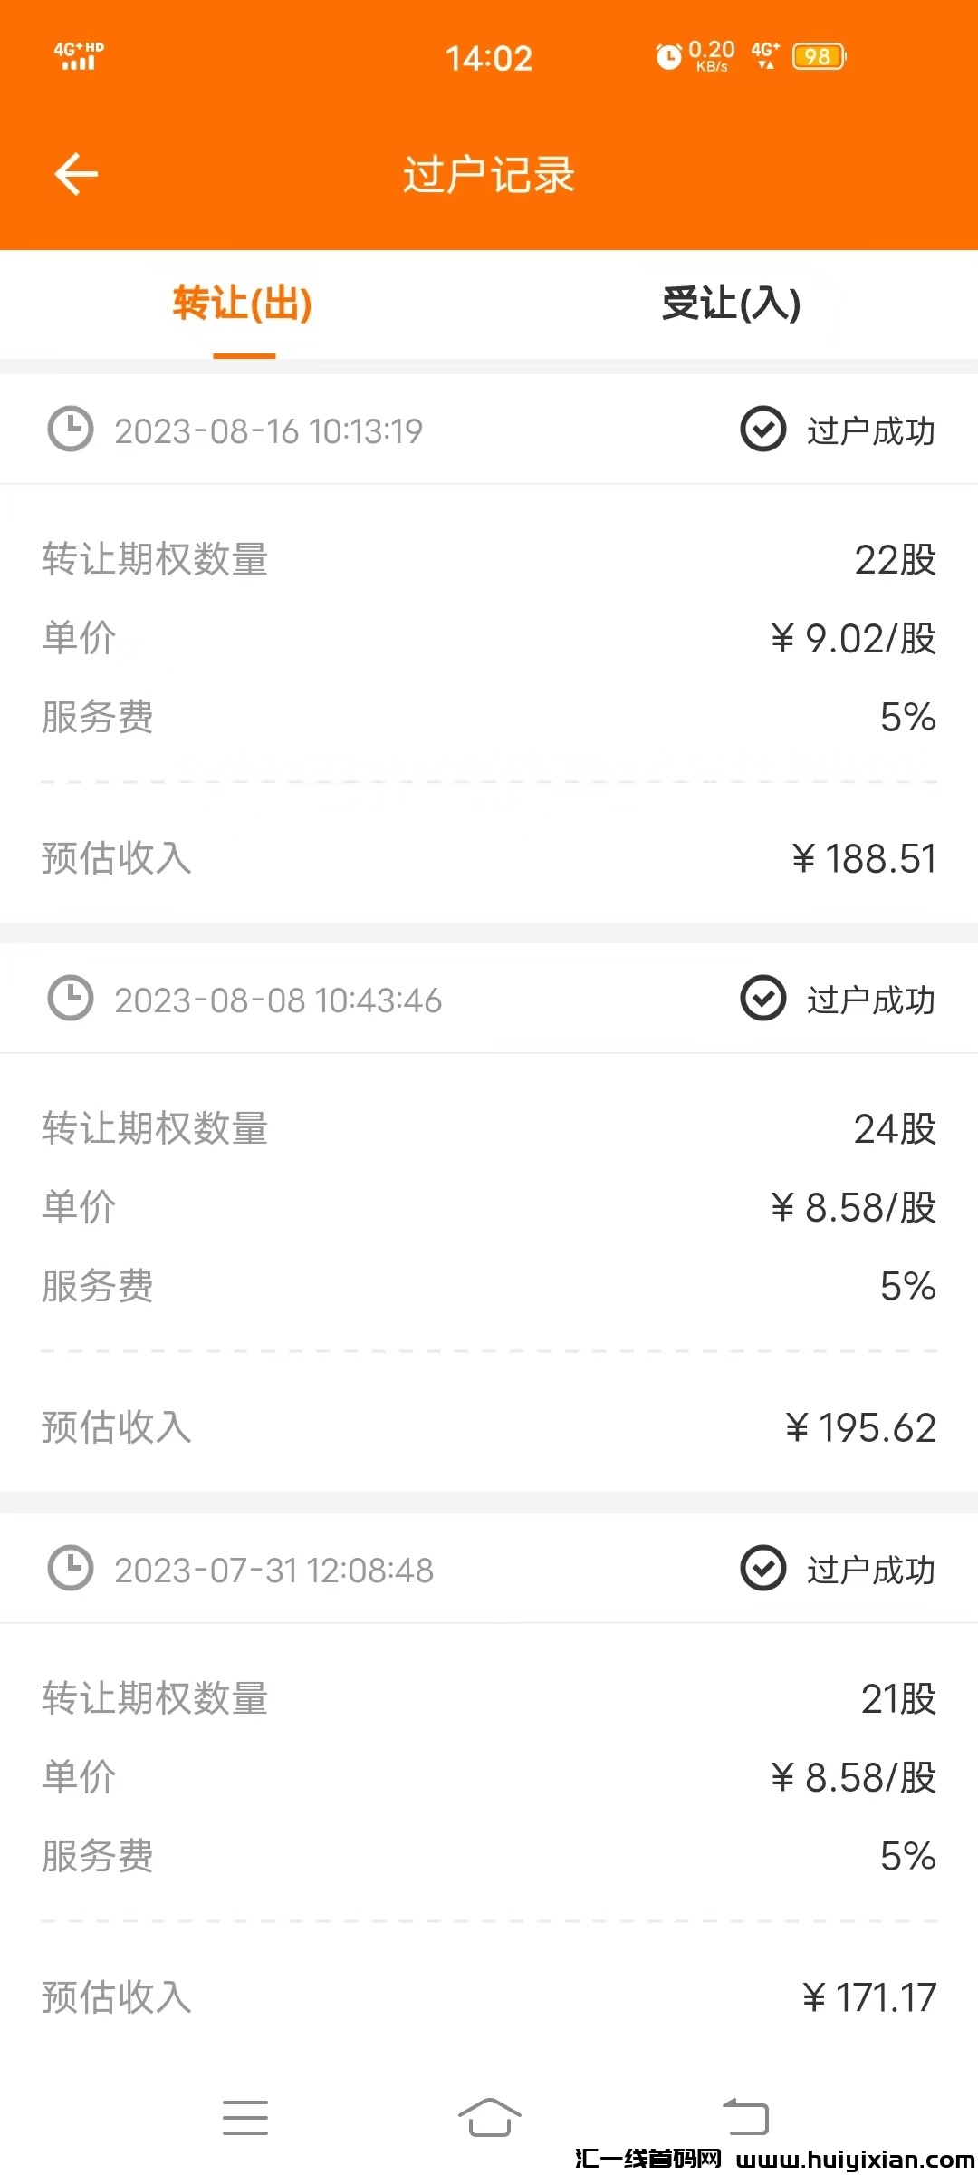Open the ¥171.17 estimated income entry
Viewport: 978px width, 2175px height.
[869, 1997]
